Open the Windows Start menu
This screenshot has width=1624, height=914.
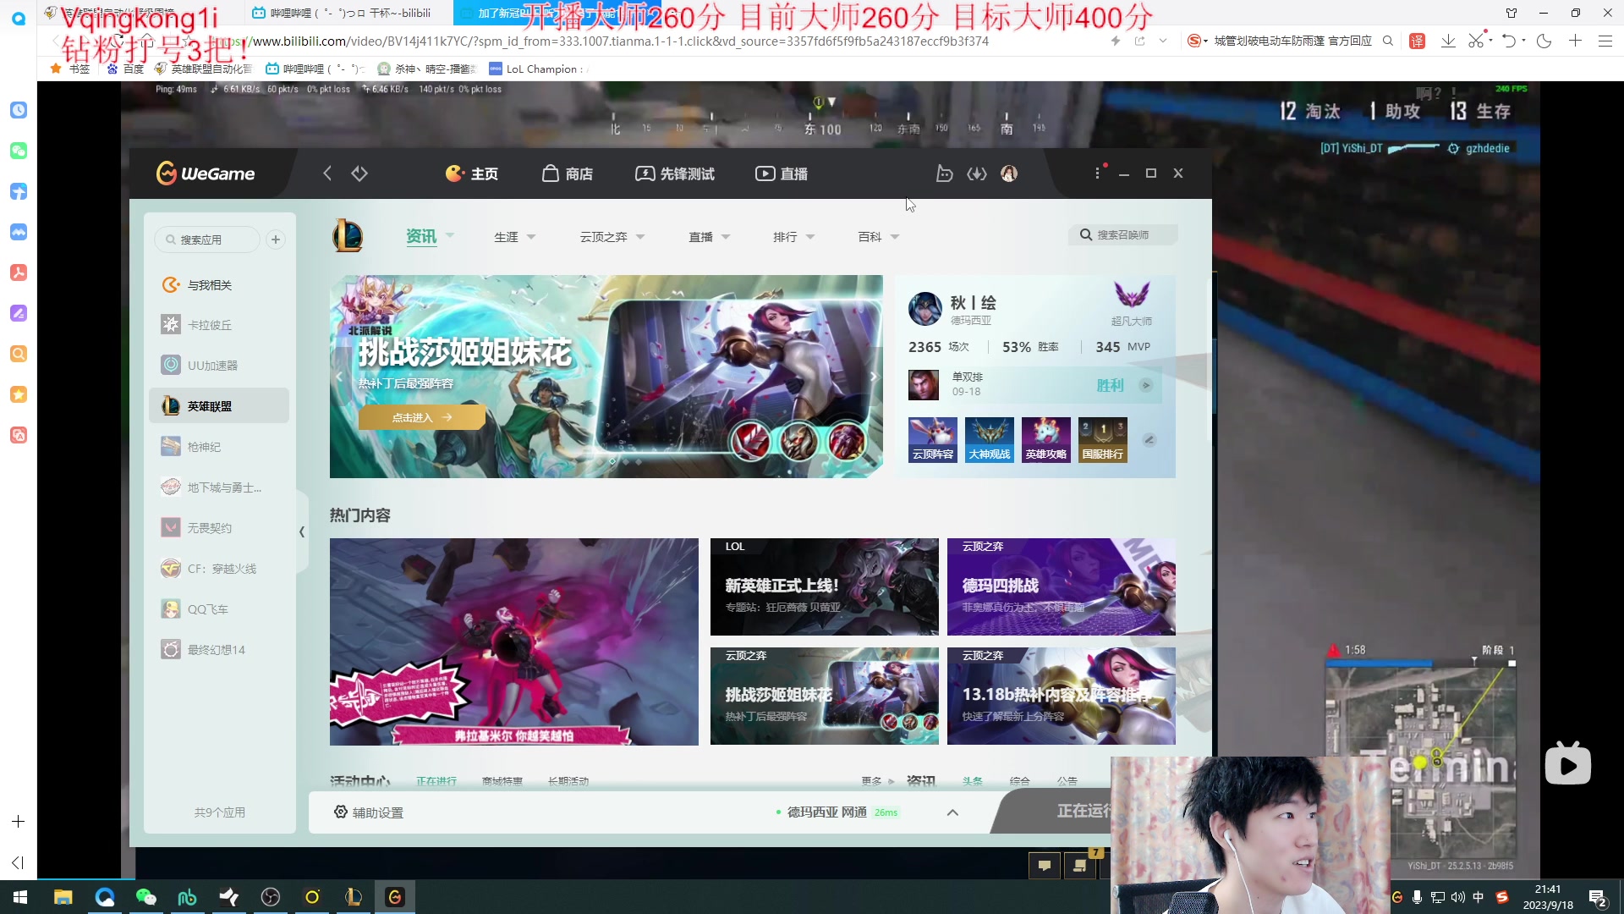(20, 897)
